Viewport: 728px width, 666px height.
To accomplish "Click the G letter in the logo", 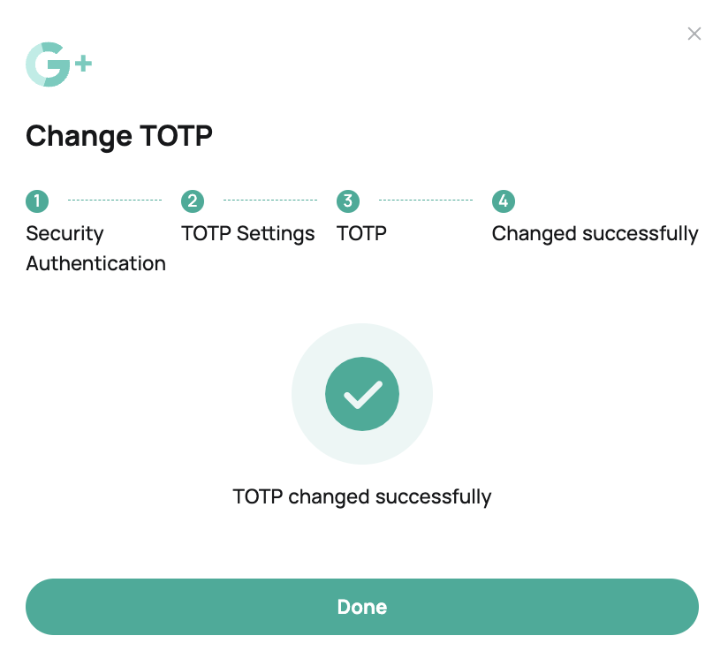I will click(x=48, y=64).
